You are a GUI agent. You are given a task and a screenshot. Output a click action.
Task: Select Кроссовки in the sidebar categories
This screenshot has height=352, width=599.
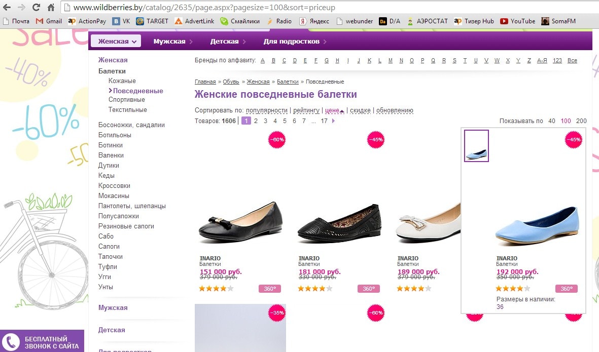(x=114, y=185)
